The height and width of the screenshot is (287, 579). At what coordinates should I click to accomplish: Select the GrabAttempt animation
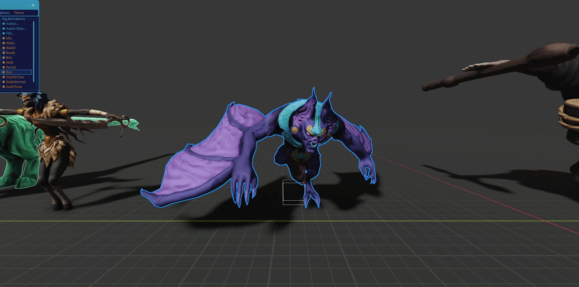(16, 82)
